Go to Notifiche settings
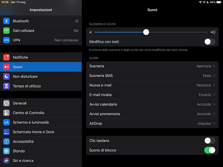The image size is (223, 167). [41, 57]
